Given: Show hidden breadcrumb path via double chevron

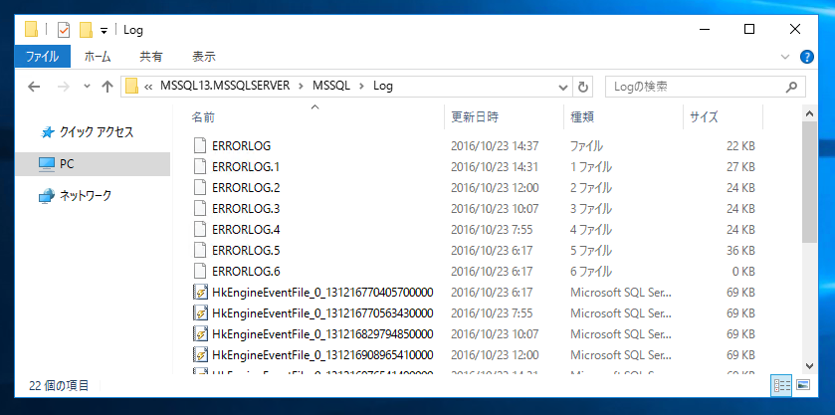Looking at the screenshot, I should click(x=148, y=87).
